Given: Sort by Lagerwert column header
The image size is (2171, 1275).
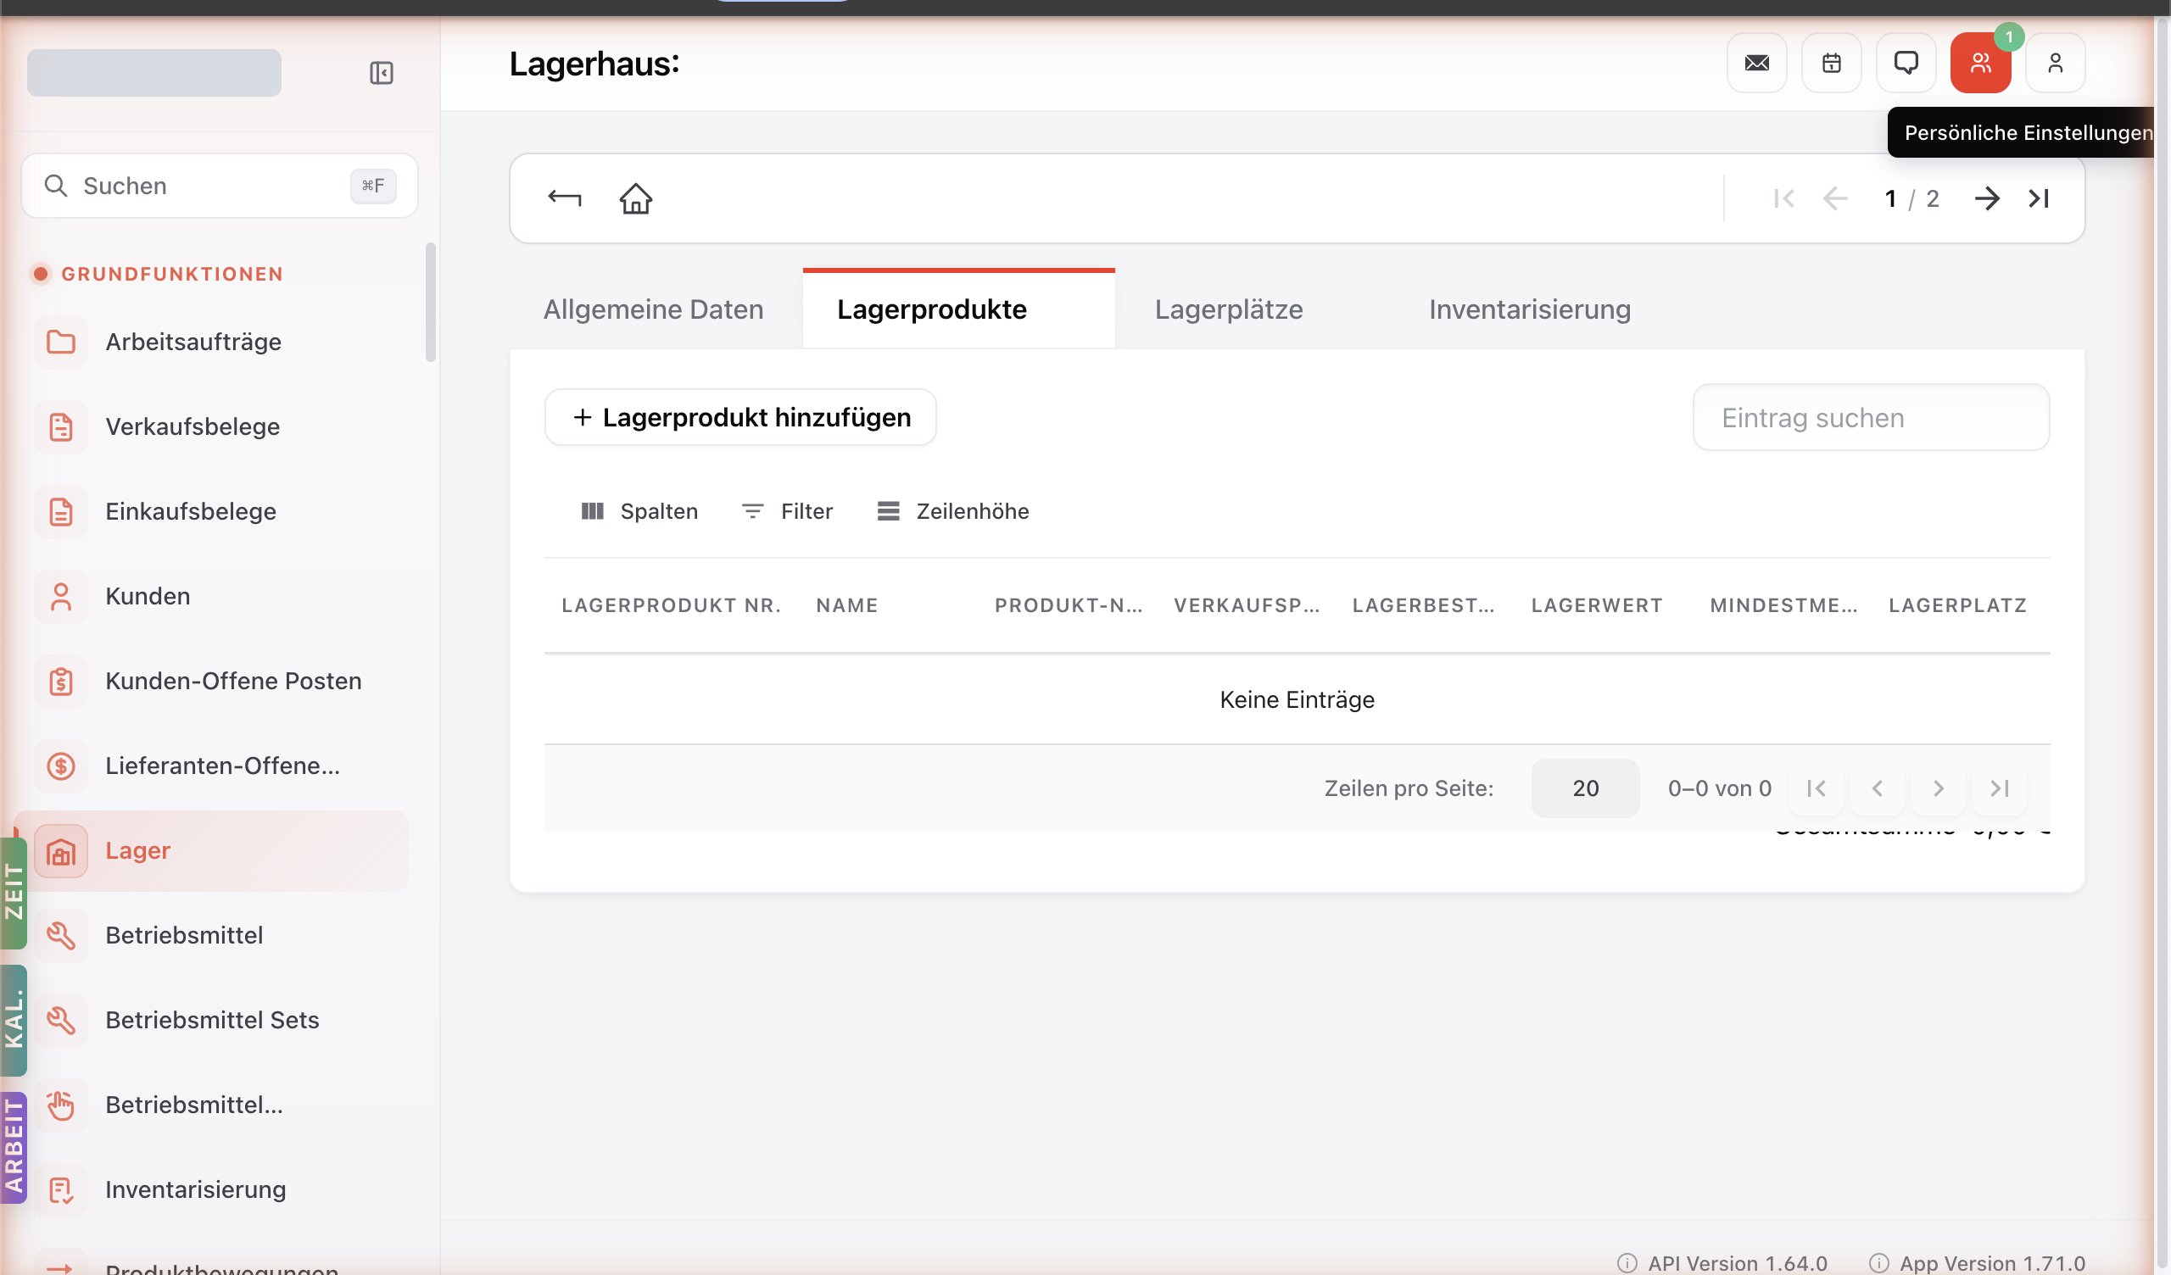Looking at the screenshot, I should pos(1596,604).
